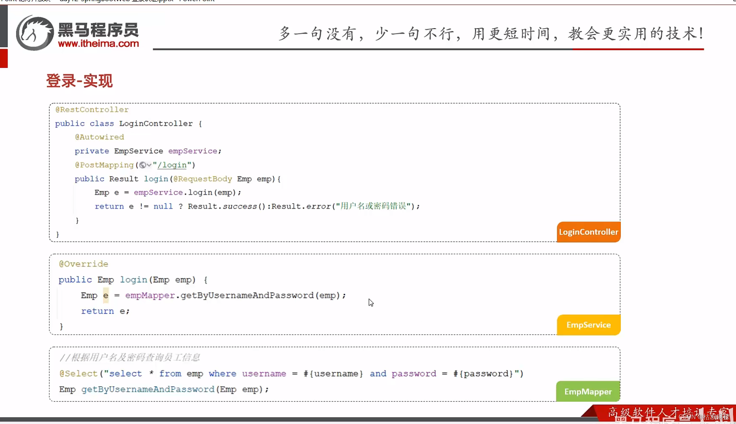Image resolution: width=736 pixels, height=424 pixels.
Task: Collapse the EmpMapper dashed code block
Action: tap(334, 374)
